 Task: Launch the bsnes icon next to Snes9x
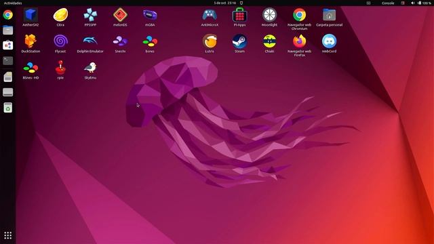point(150,41)
